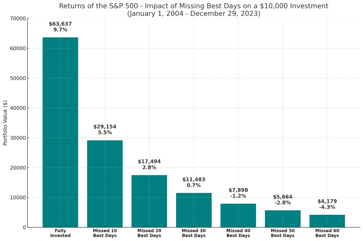The image size is (363, 241).
Task: Click the Missed 40 Best Days bar
Action: [x=238, y=215]
